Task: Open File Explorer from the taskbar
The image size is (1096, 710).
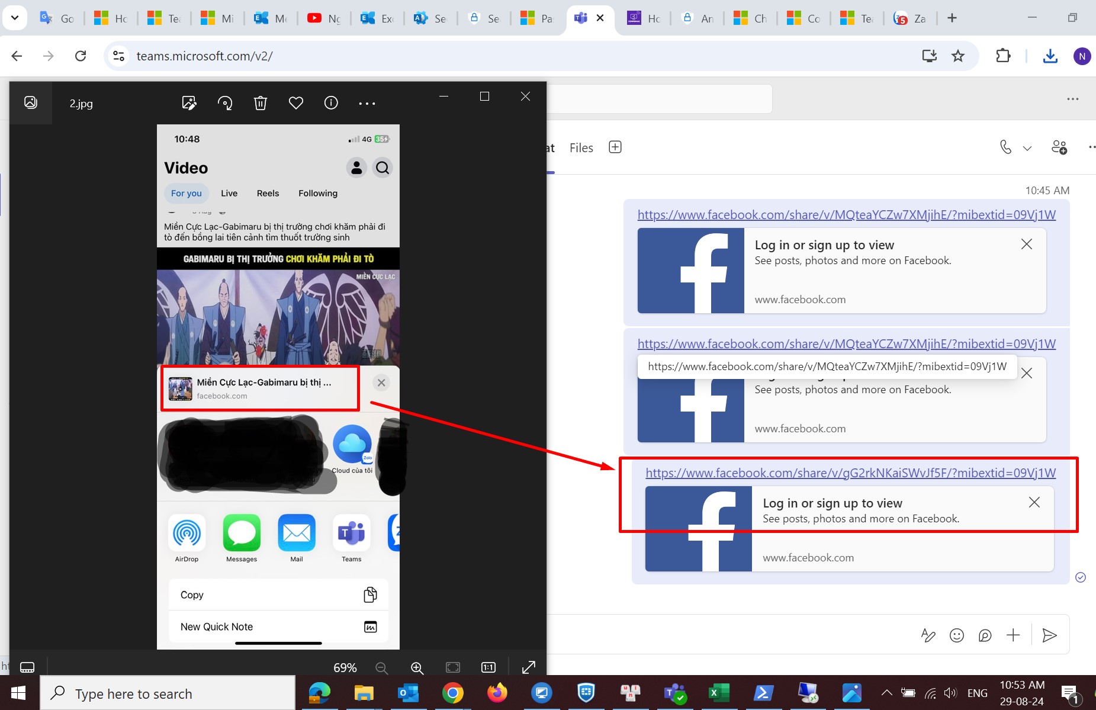Action: click(x=364, y=693)
